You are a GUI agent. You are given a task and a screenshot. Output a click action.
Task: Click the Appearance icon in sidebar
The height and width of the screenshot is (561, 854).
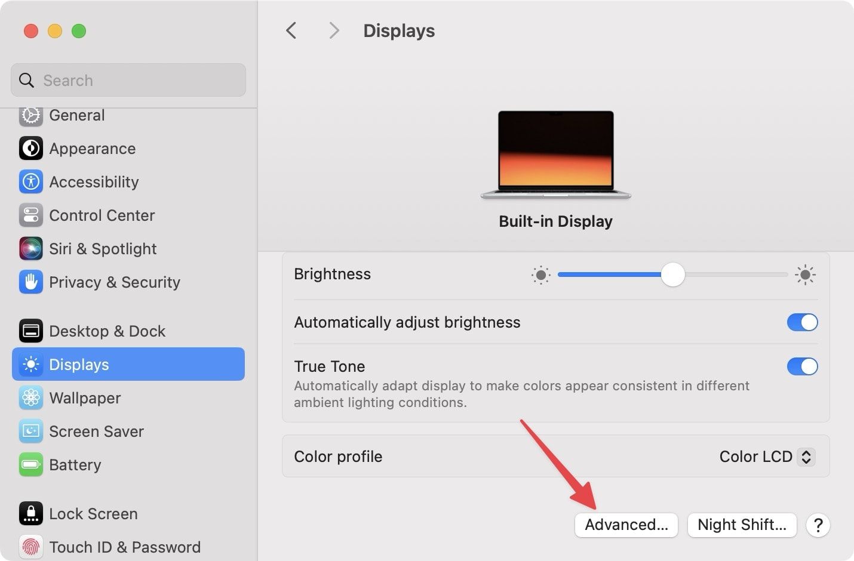click(x=30, y=149)
